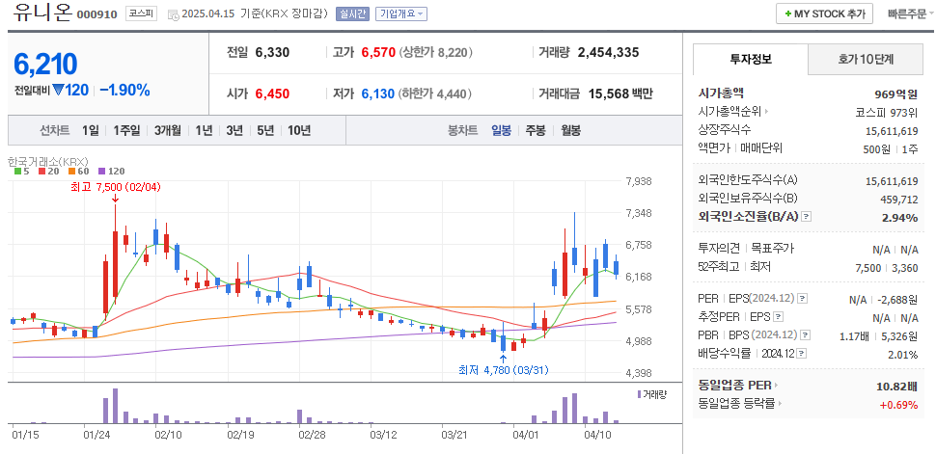Click the 저가 value 6,130
Image resolution: width=936 pixels, height=454 pixels.
click(x=378, y=93)
